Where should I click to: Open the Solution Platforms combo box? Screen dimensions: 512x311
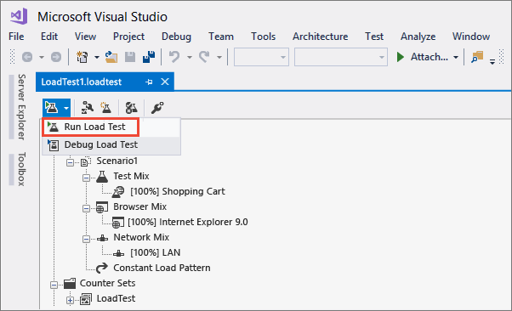pyautogui.click(x=341, y=57)
